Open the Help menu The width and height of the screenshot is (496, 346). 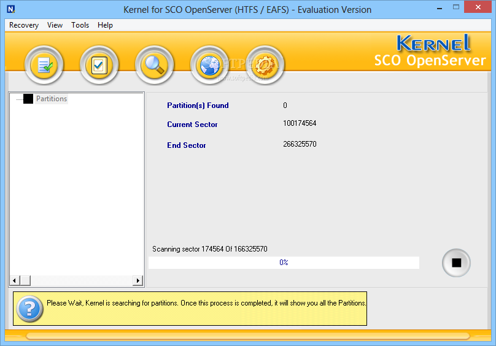point(105,25)
